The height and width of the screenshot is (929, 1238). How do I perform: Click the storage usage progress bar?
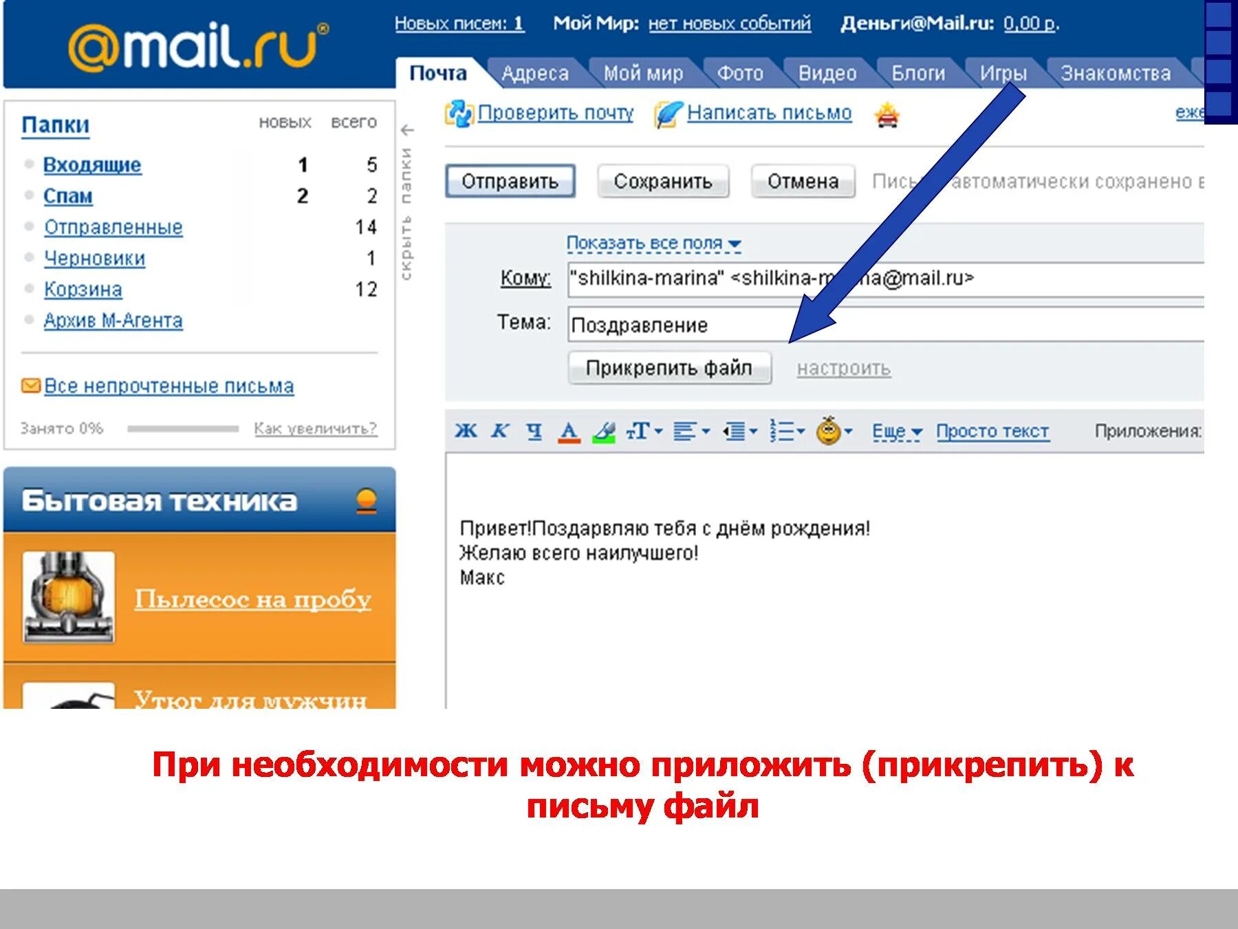(183, 429)
